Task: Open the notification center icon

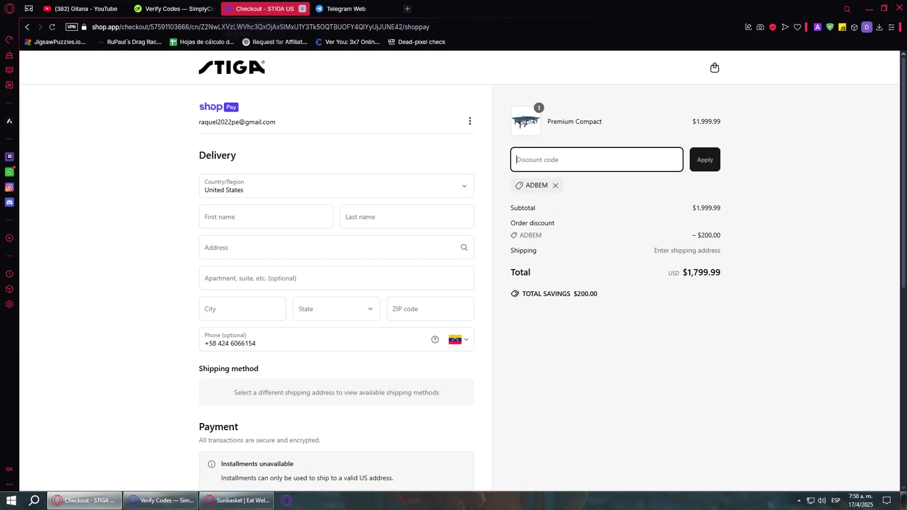Action: pos(886,500)
